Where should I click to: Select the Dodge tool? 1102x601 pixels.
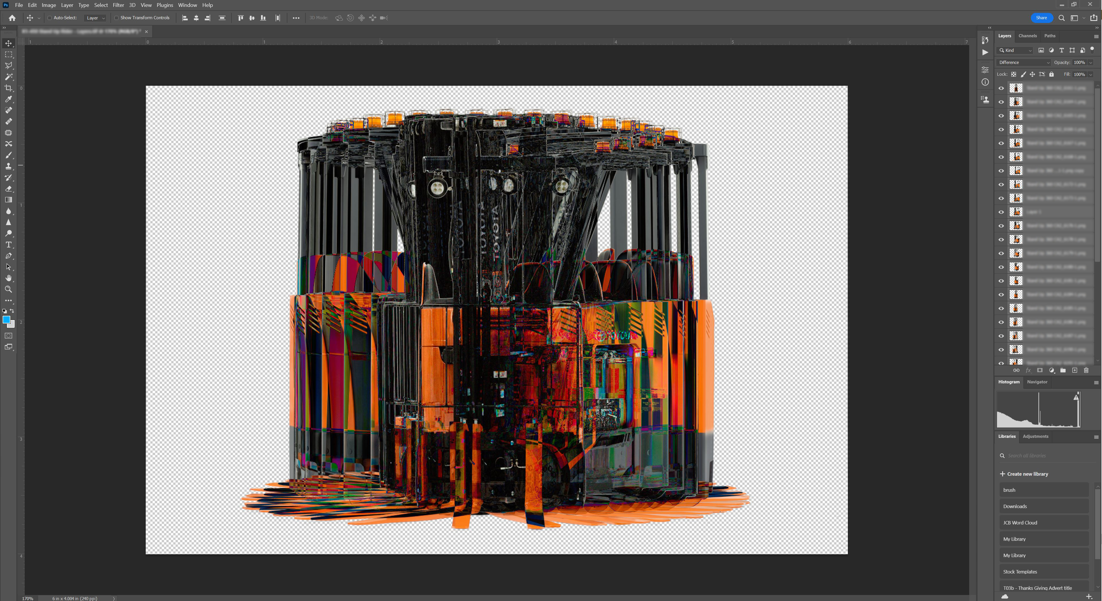[9, 234]
